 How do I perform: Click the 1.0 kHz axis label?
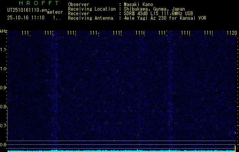click(3, 69)
